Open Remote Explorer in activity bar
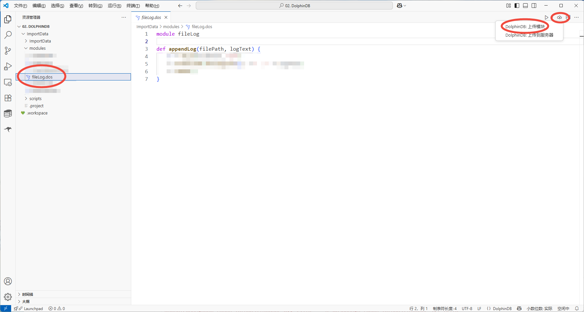Screen dimensions: 584x312 [8, 82]
